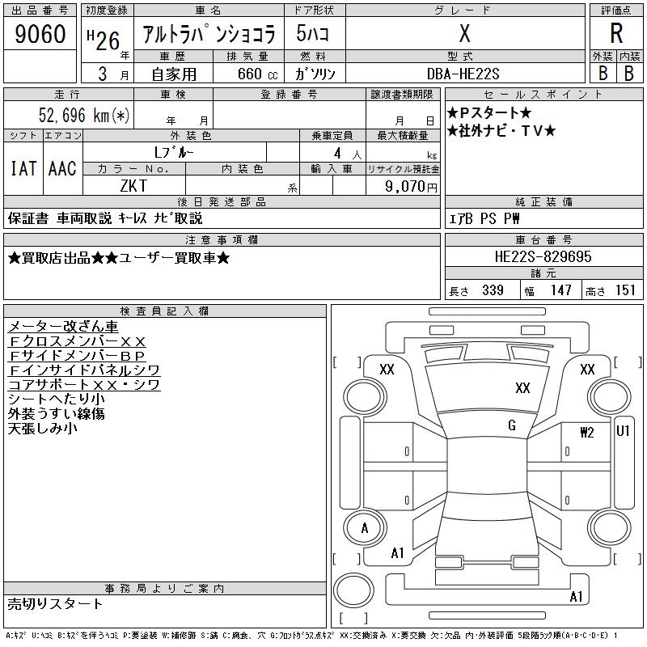Click the air conditioner value AAC

coord(62,168)
